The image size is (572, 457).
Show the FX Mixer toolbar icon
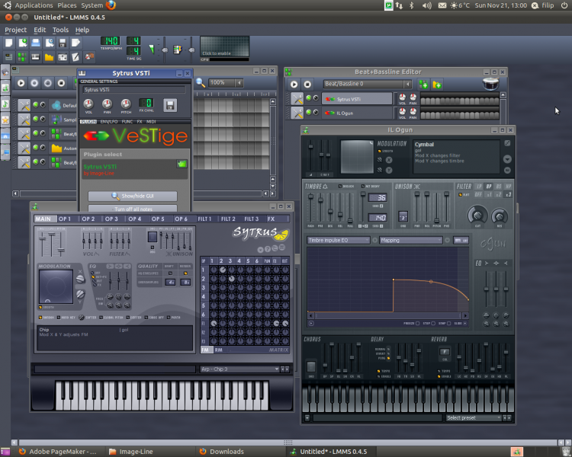[x=63, y=57]
